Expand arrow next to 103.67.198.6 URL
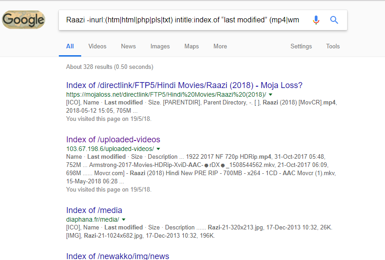 point(158,149)
